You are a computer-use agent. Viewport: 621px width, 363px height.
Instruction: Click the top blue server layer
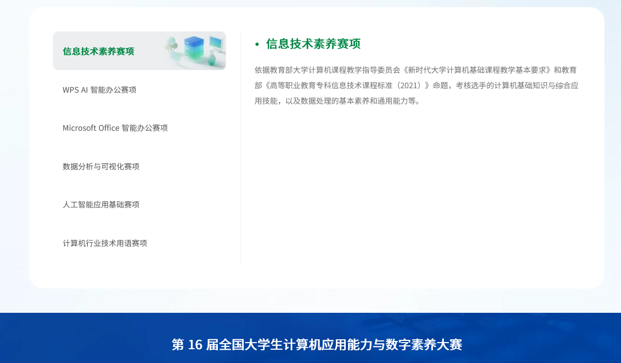pyautogui.click(x=194, y=40)
